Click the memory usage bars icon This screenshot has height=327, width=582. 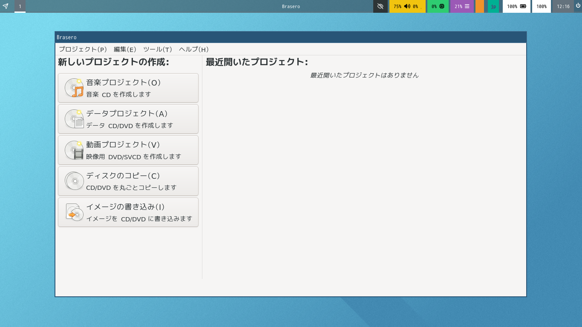(467, 6)
